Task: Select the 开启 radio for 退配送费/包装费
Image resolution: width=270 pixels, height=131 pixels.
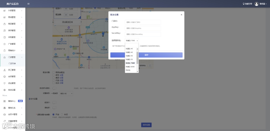Action: 53,114
